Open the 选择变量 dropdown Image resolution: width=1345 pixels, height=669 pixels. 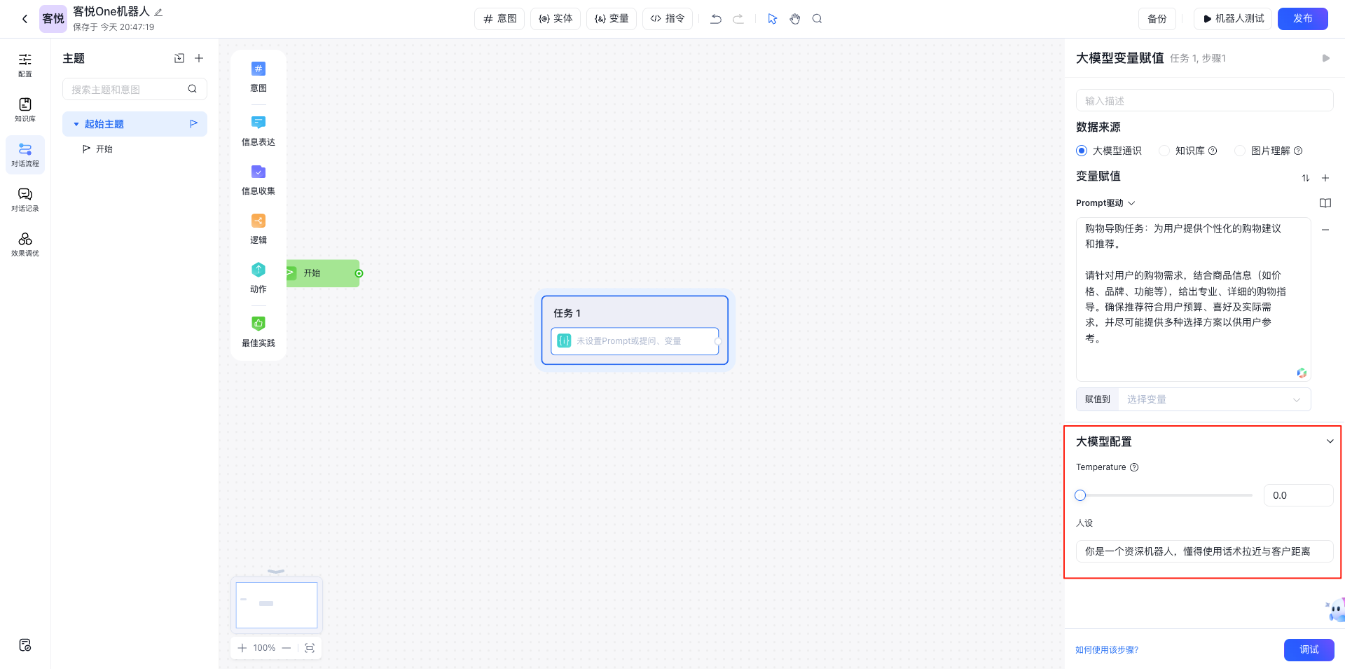coord(1213,399)
